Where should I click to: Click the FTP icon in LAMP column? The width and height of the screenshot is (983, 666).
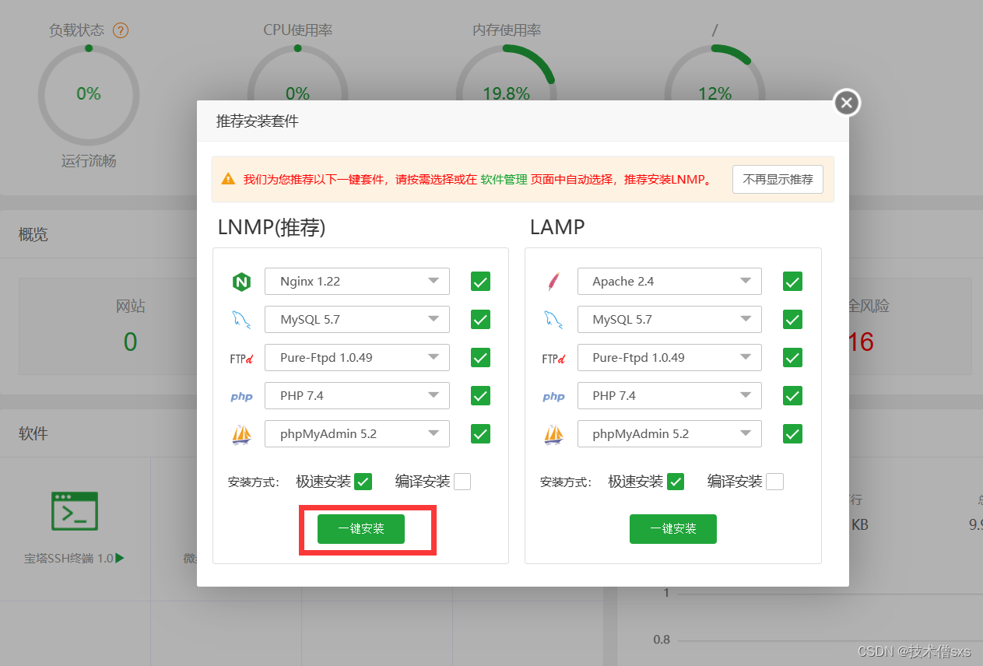553,358
